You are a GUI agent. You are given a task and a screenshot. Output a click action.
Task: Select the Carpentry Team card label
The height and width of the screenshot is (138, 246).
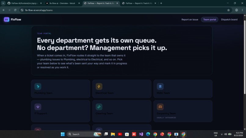pyautogui.click(x=166, y=113)
